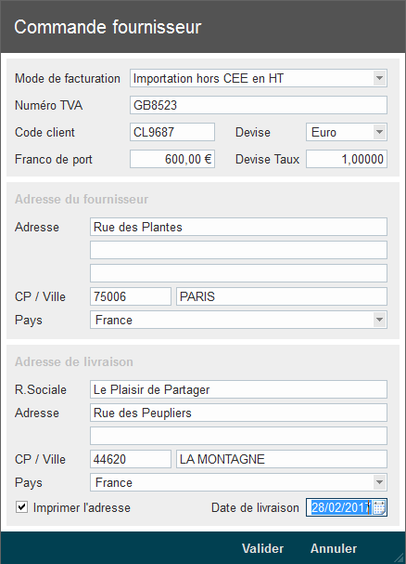Focus the second empty supplier address line
The image size is (406, 564).
238,250
